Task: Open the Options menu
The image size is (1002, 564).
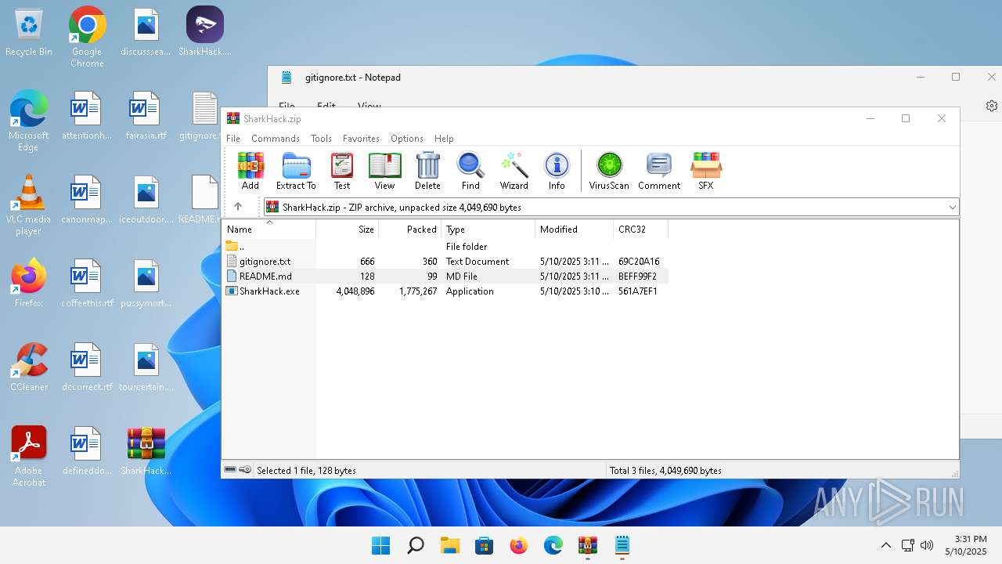Action: [x=407, y=138]
